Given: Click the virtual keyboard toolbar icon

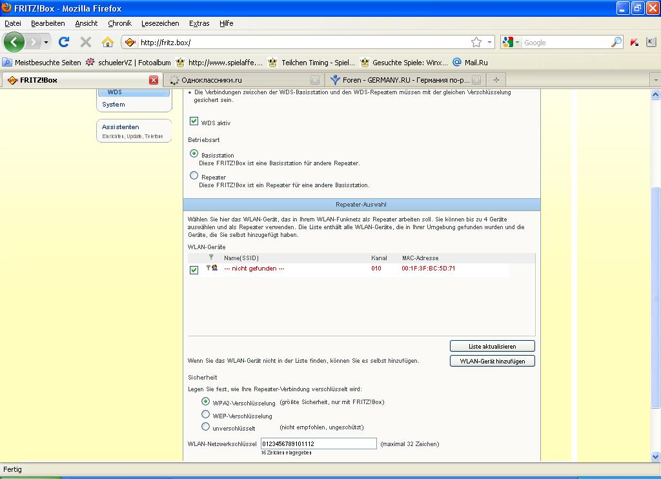Looking at the screenshot, I should (651, 42).
